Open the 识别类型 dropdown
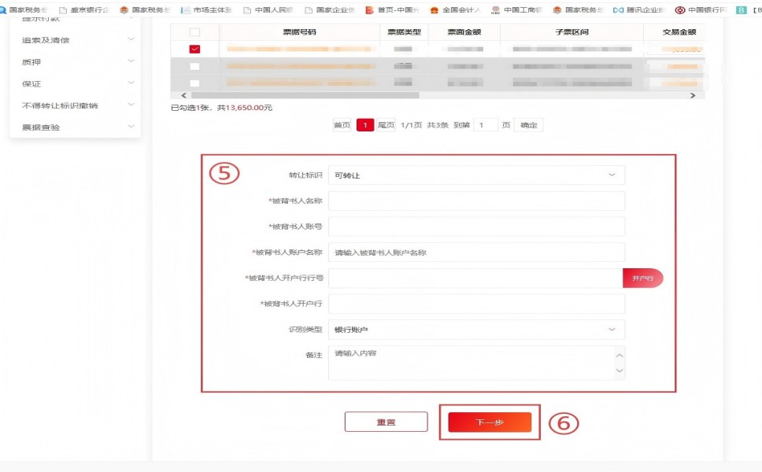The height and width of the screenshot is (472, 762). point(476,330)
